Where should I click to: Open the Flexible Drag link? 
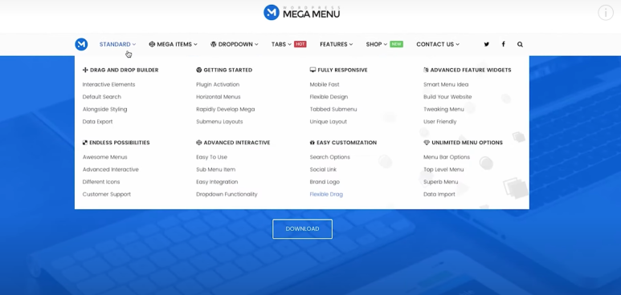click(x=326, y=194)
